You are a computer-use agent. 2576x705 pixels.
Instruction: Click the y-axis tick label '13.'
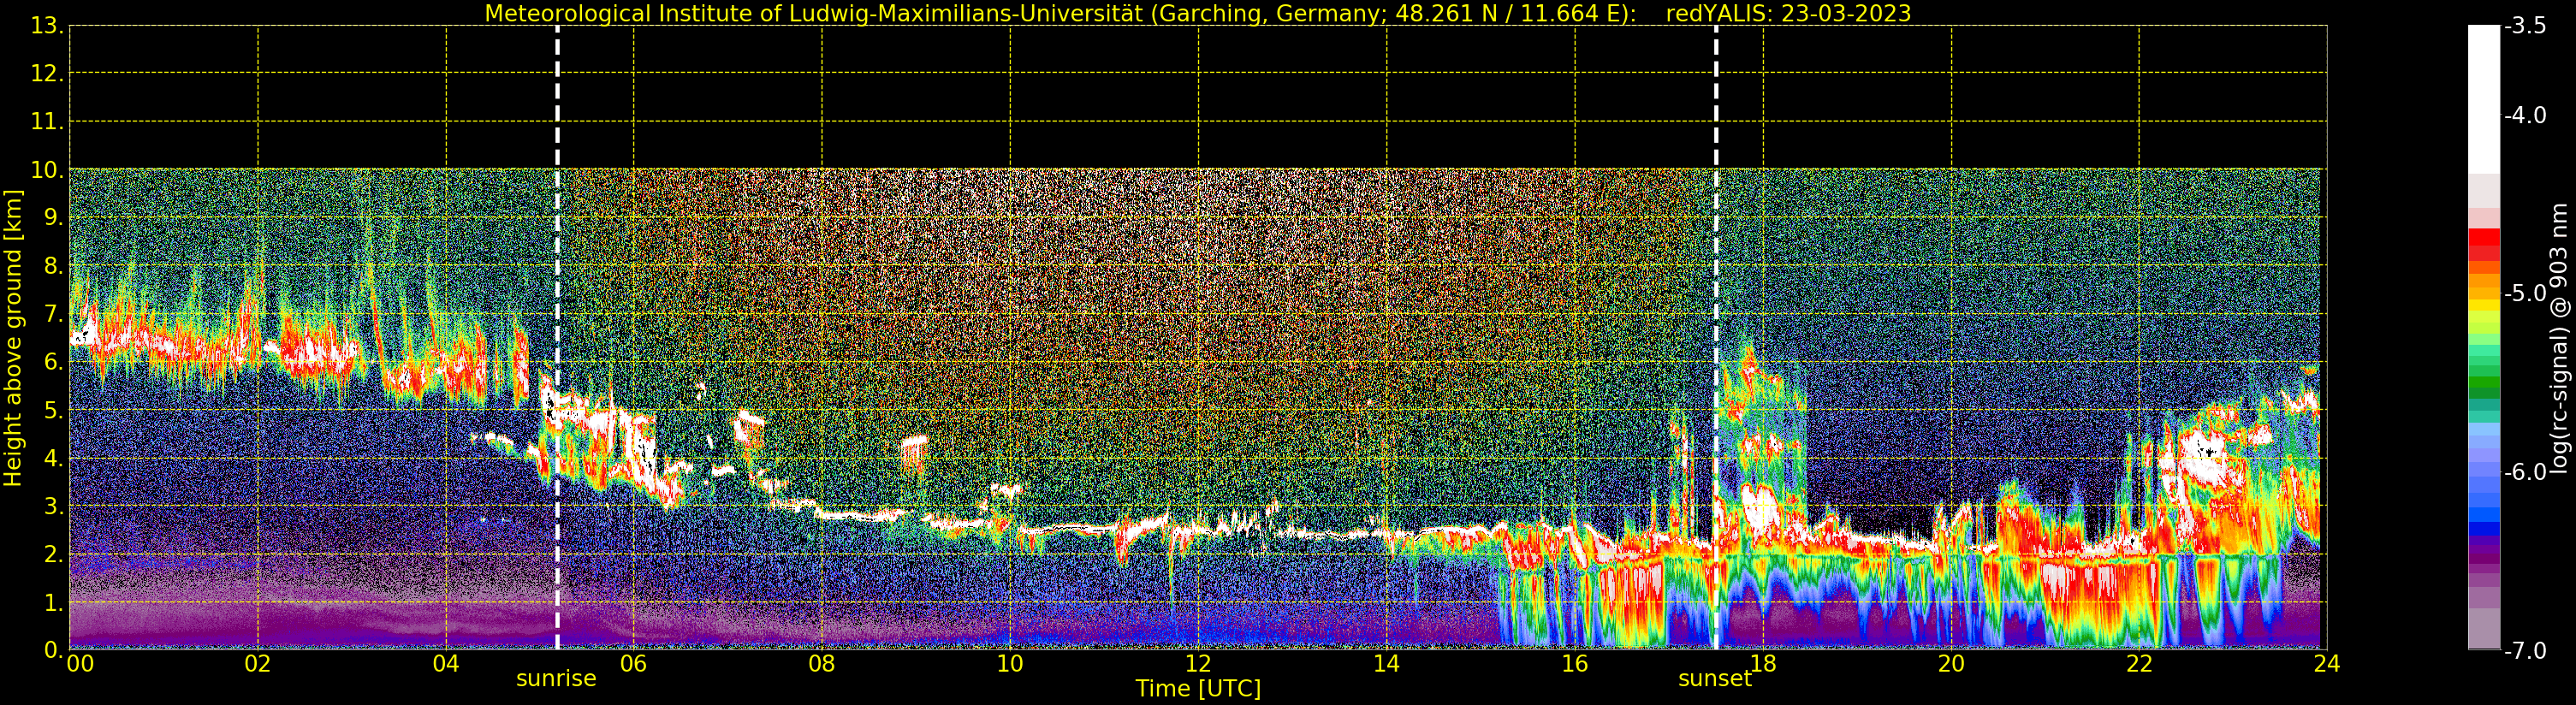coord(47,26)
